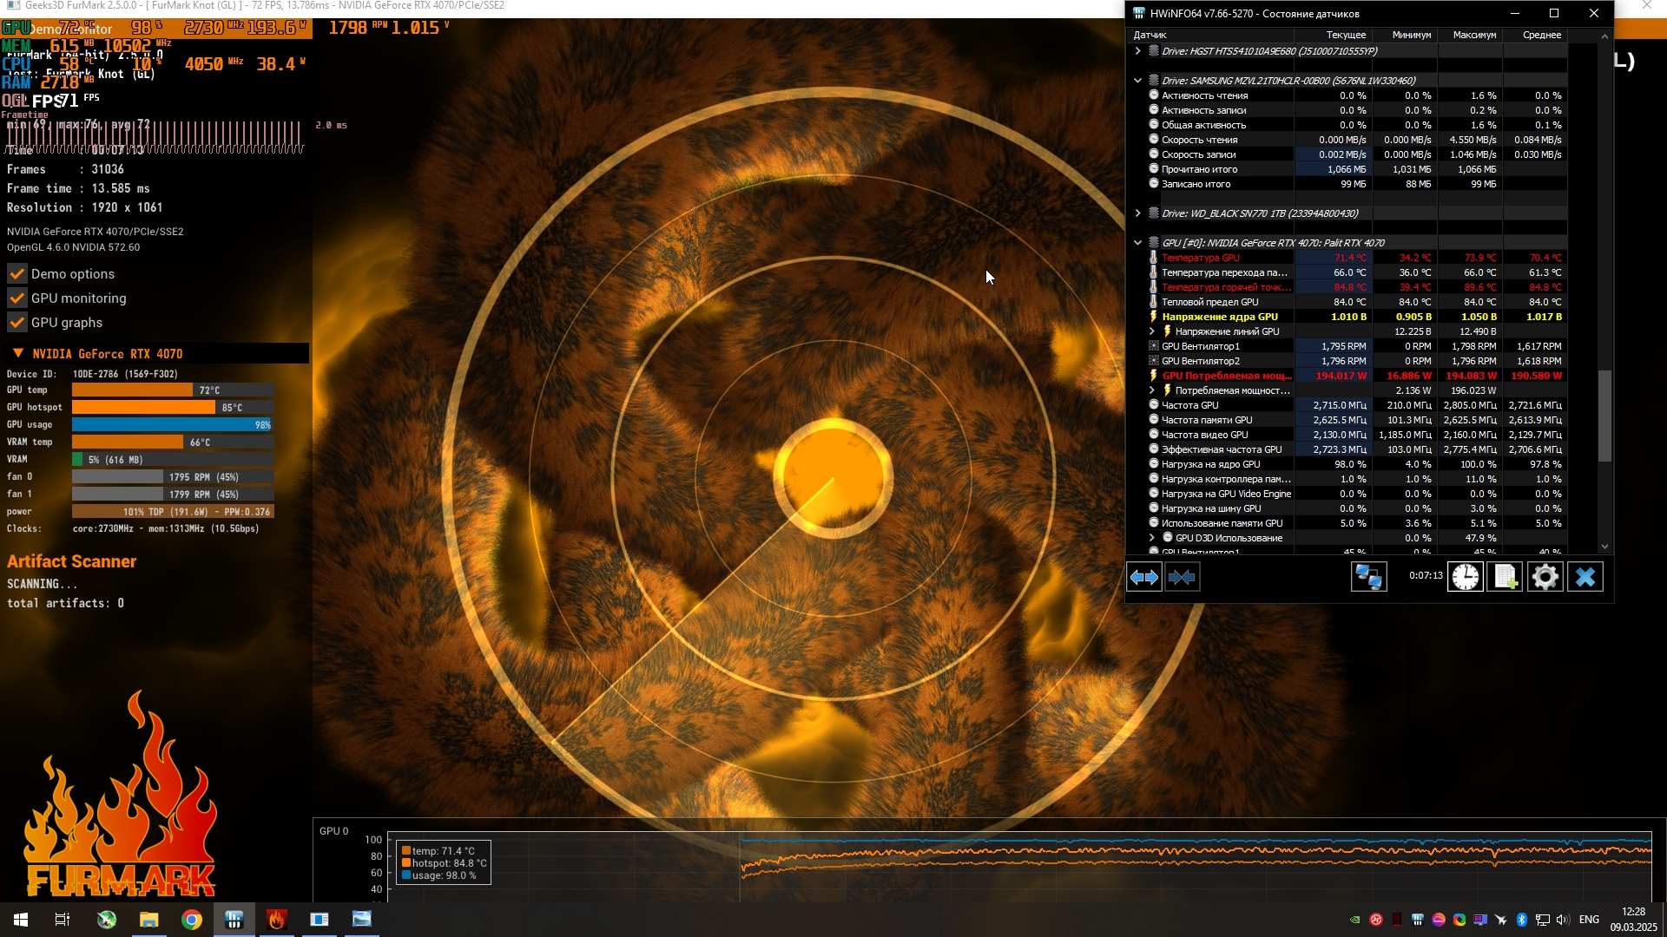Disable the GPU graphs checkbox

(x=17, y=323)
